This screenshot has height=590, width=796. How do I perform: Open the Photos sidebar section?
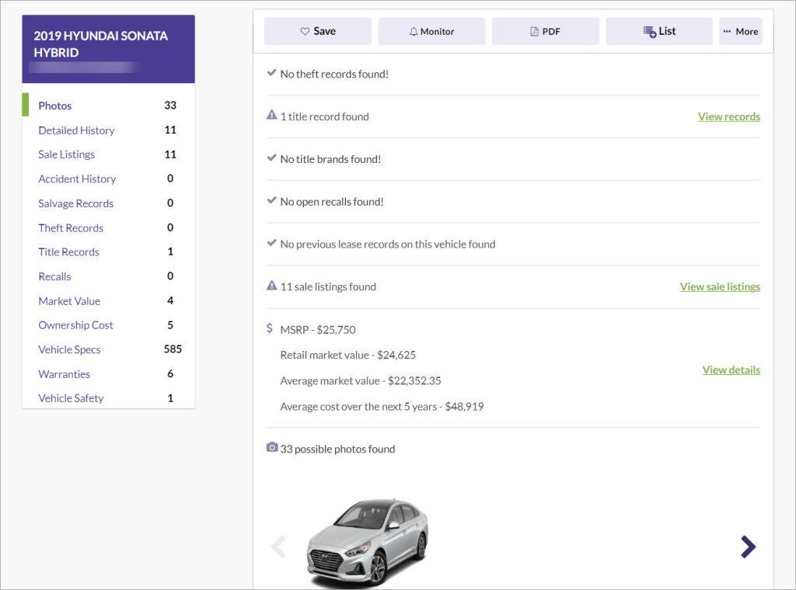(x=55, y=106)
